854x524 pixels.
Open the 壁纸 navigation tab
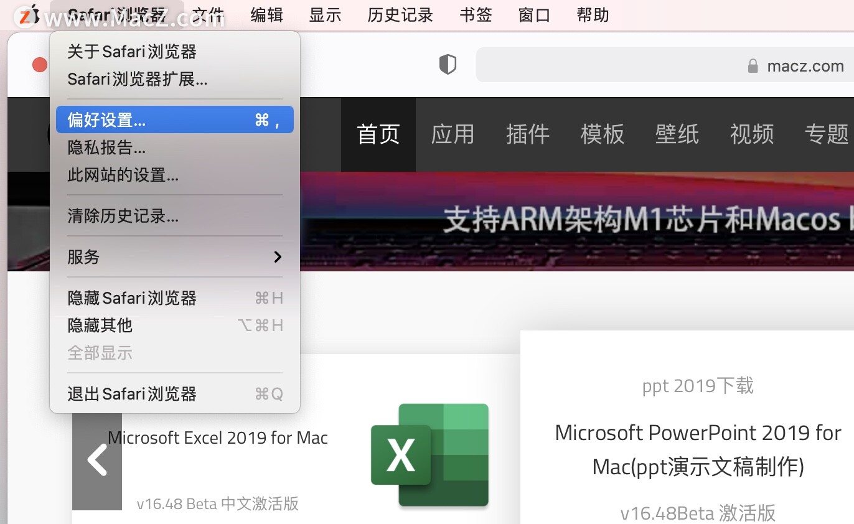[x=677, y=134]
